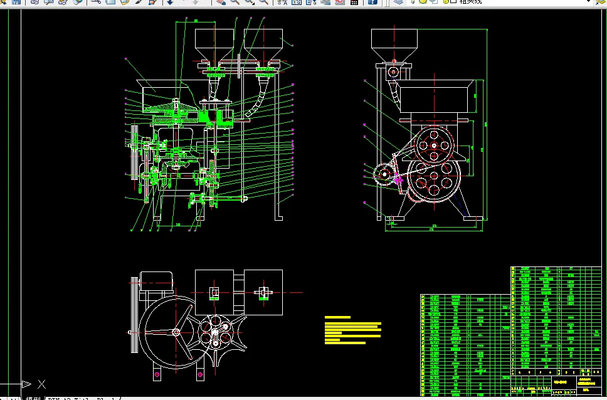Expand the layer dropdown list arrow
Image resolution: width=607 pixels, height=400 pixels.
(589, 1)
